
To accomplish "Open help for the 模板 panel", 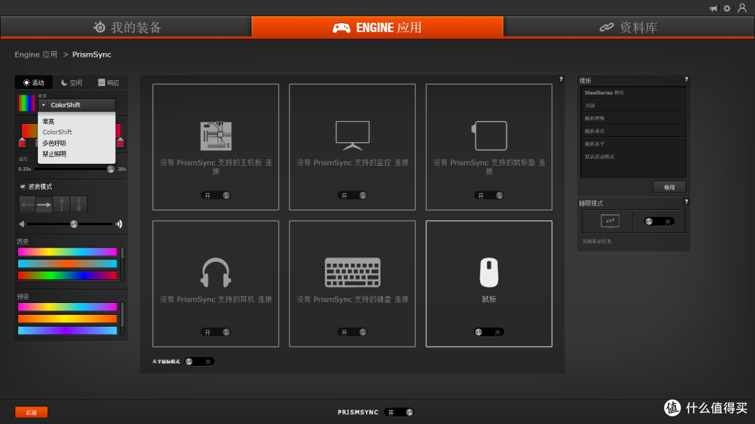I will [x=686, y=79].
